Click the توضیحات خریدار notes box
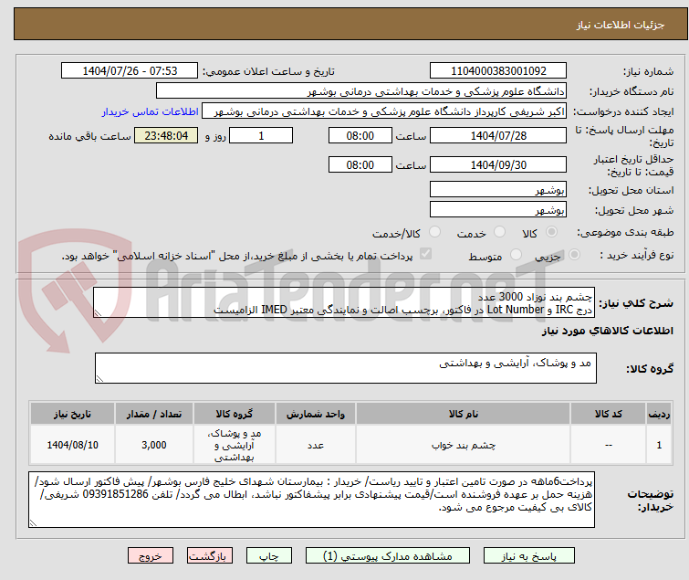 tap(311, 500)
